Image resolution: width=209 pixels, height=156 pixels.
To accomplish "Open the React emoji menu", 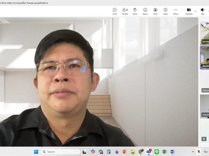I will [x=145, y=11].
